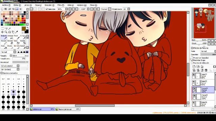
Task: Hide the fourth layer's eye icon
Action: (194, 95)
